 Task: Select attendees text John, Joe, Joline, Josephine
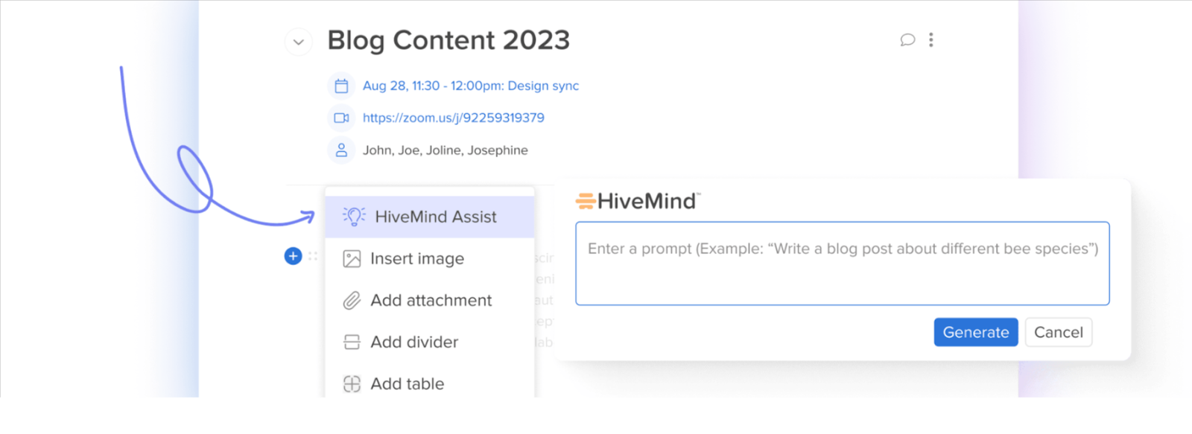pos(445,150)
